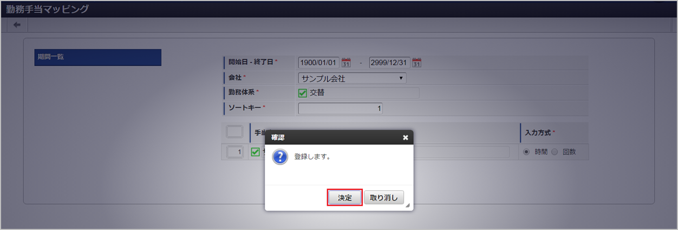678x230 pixels.
Task: Select the 回数 radio button
Action: [x=554, y=152]
